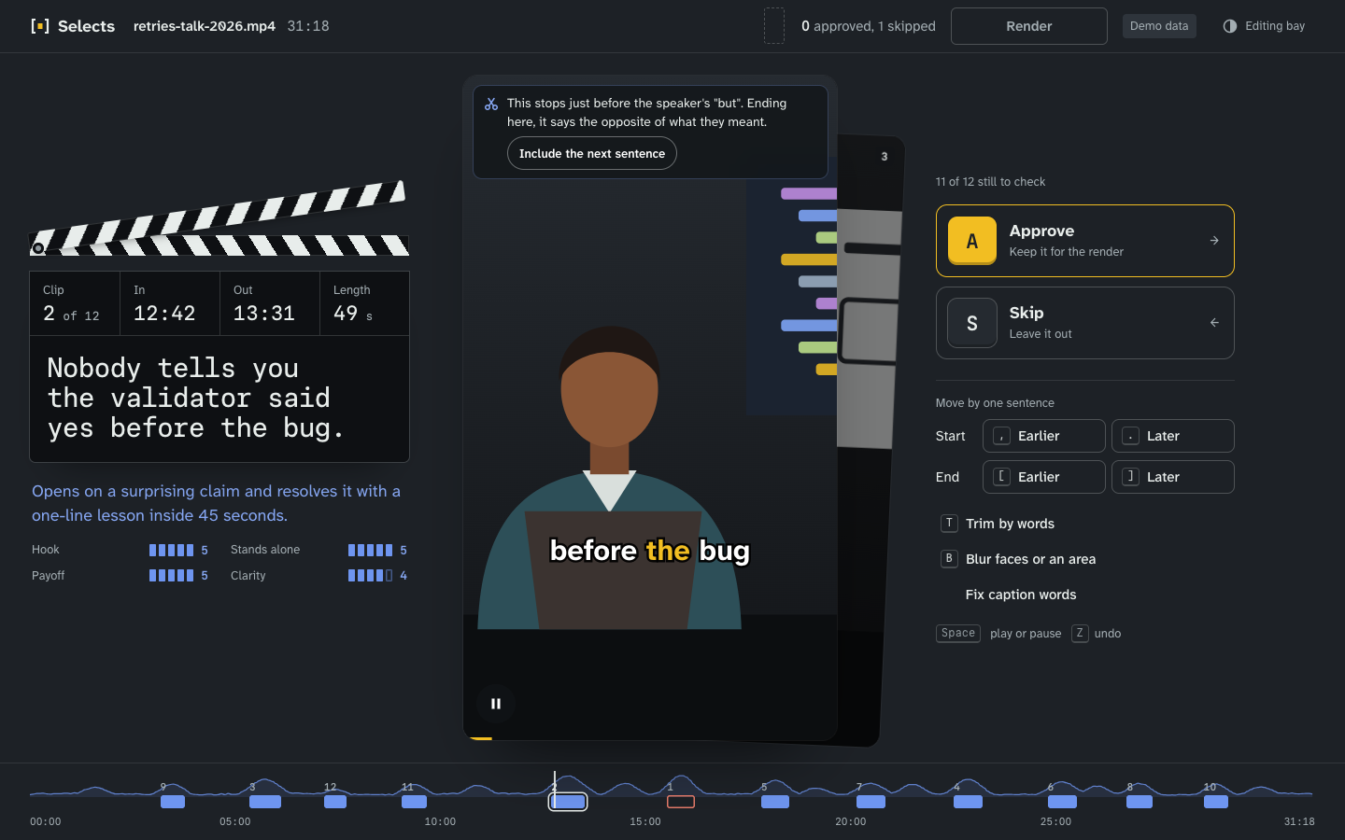
Task: Open Fix caption words
Action: coord(1021,595)
